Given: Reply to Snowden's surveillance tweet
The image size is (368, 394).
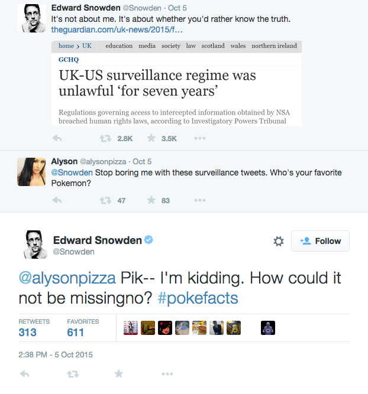Looking at the screenshot, I should tap(57, 138).
